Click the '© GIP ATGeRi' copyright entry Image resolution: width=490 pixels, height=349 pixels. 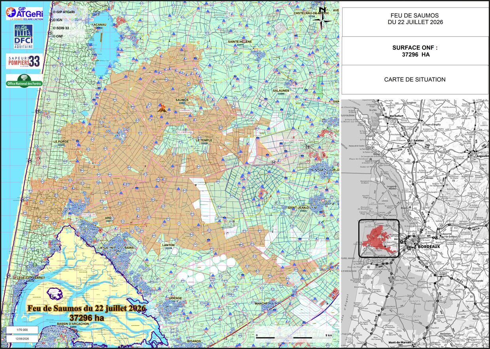coord(63,12)
